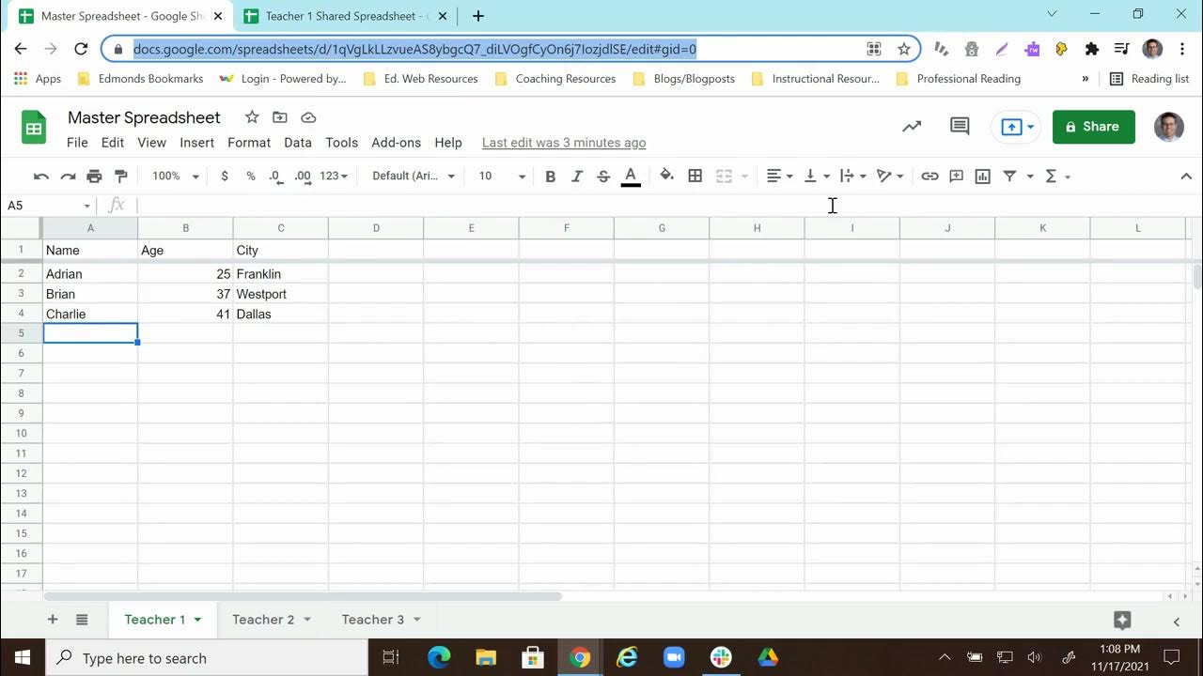Insert a chart from toolbar
1203x676 pixels.
(983, 176)
